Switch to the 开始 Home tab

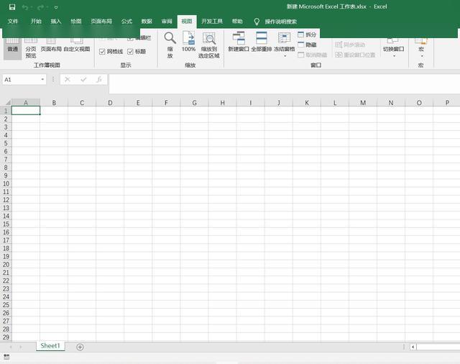[36, 22]
